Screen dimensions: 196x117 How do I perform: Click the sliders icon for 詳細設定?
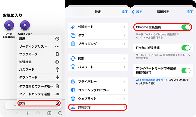pyautogui.click(x=73, y=107)
